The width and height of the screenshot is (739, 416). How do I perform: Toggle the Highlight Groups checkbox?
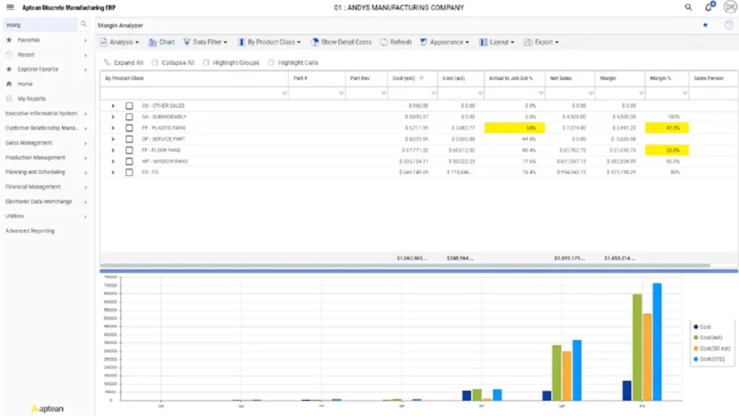point(206,63)
